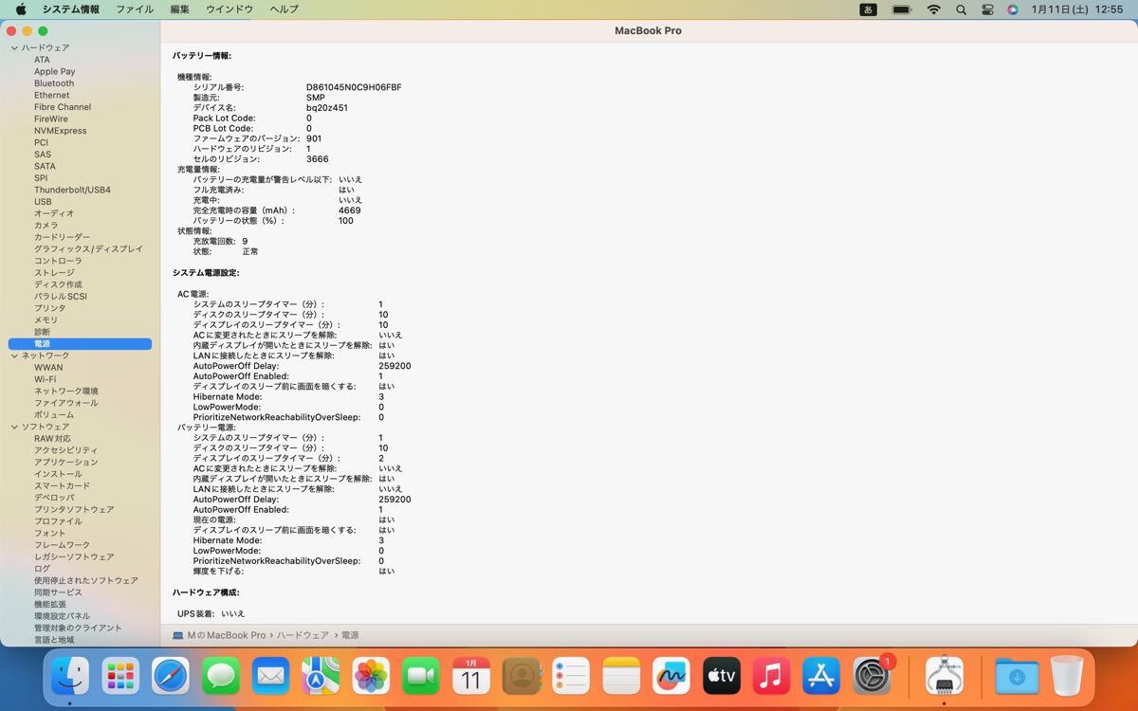
Task: Launch Safari from the Dock
Action: (171, 676)
